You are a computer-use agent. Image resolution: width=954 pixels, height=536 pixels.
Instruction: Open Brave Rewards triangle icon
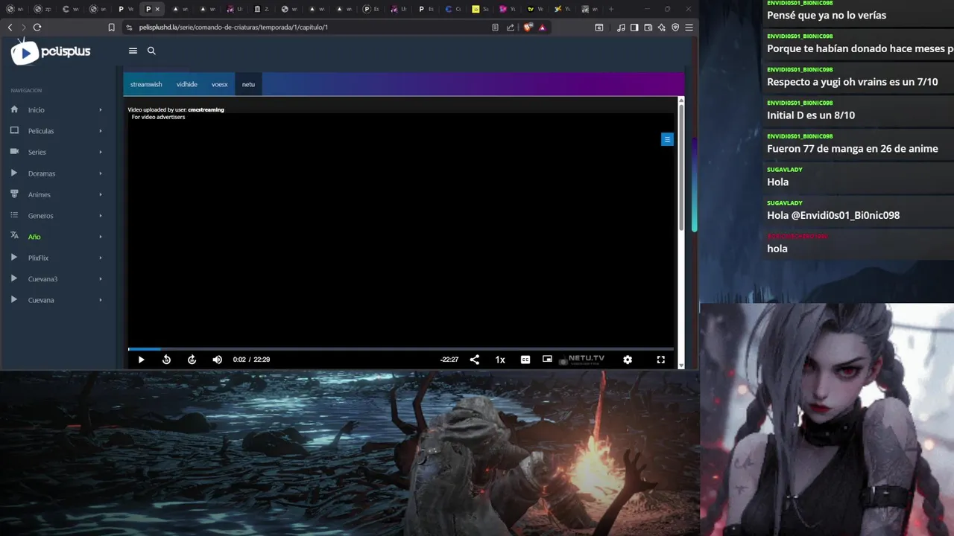542,28
